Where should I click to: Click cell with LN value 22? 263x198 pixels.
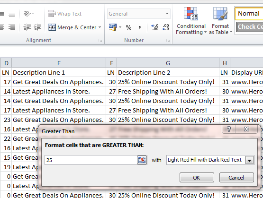click(6, 138)
